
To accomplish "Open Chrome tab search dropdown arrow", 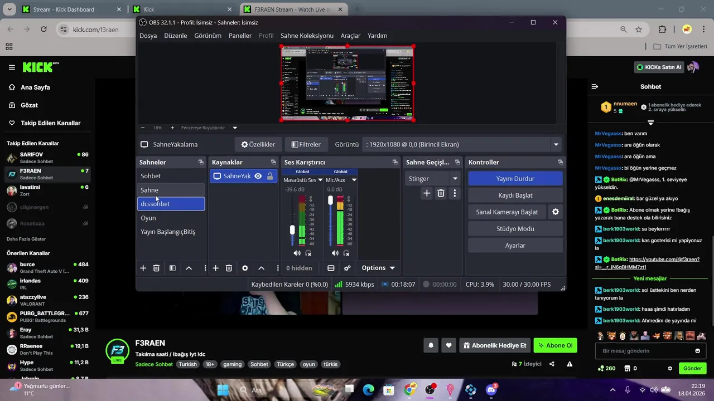I will (9, 9).
